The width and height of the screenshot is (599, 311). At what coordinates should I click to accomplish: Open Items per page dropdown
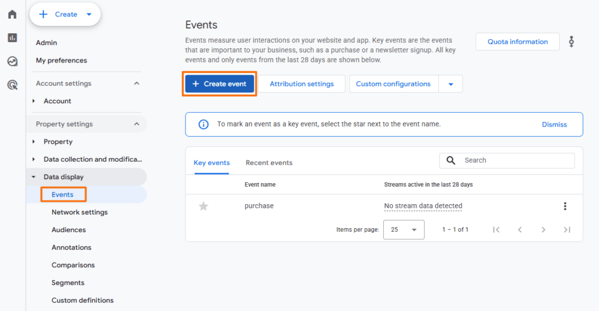[404, 229]
